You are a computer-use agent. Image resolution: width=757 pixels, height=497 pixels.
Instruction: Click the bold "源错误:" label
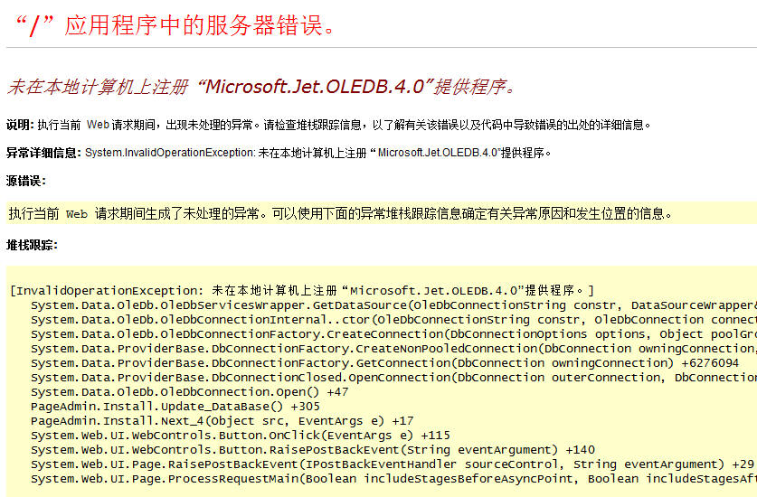tap(26, 181)
